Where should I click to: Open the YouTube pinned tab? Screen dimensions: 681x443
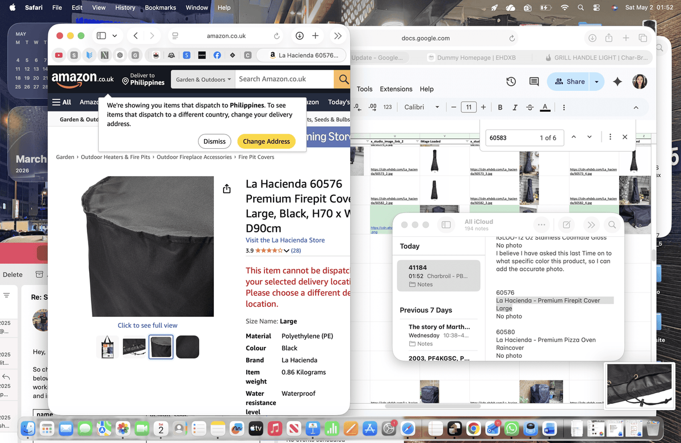click(58, 55)
